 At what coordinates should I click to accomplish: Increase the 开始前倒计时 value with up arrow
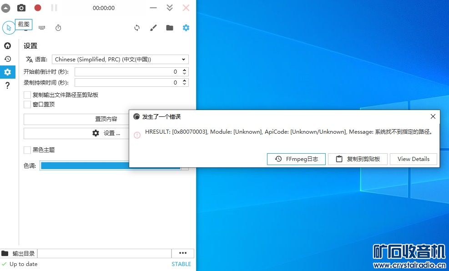point(184,70)
